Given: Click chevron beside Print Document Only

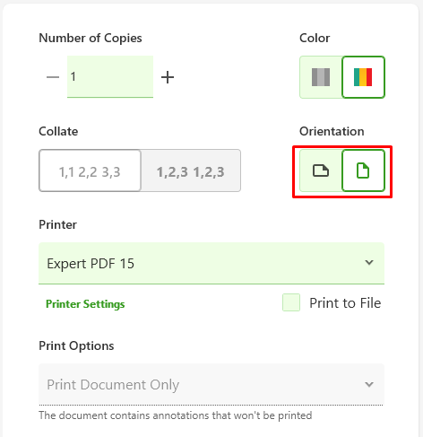Looking at the screenshot, I should click(x=369, y=384).
